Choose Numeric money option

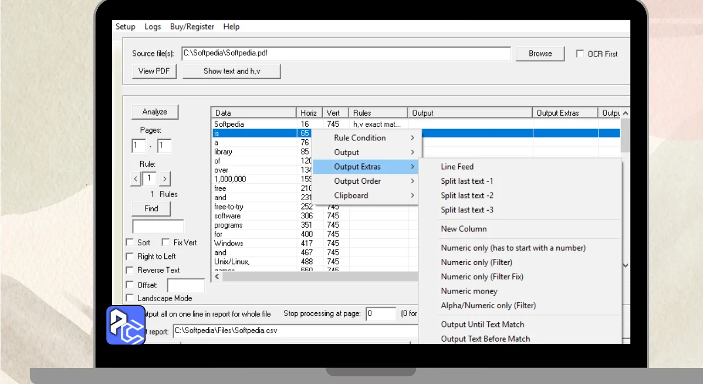coord(469,291)
